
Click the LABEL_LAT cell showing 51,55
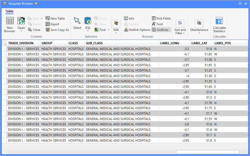click(201, 119)
